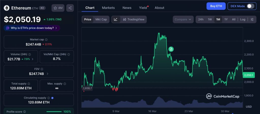This screenshot has height=114, width=260.
Task: Click the USD currency axis label
Action: (249, 107)
